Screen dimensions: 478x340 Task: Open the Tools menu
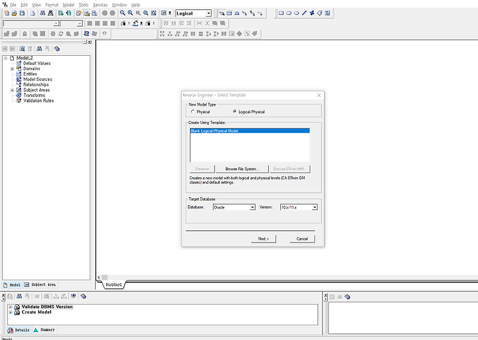(x=84, y=5)
